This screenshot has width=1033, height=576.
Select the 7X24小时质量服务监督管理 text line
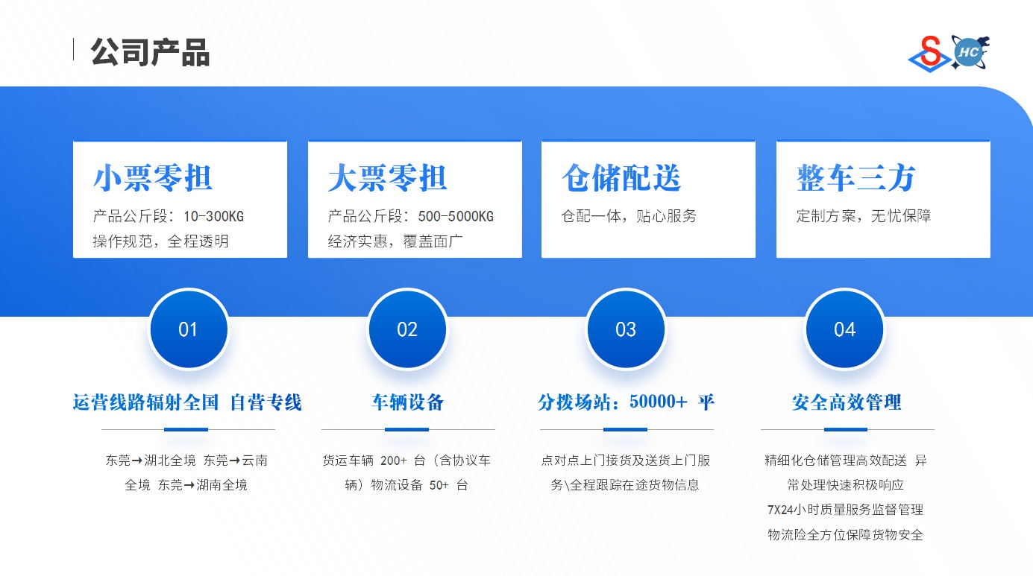tap(845, 510)
